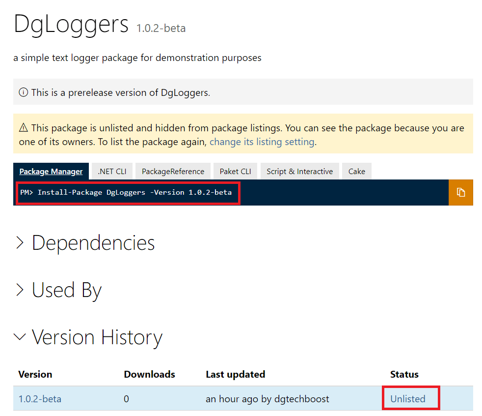Open the PackageReference tab
482x416 pixels.
pyautogui.click(x=173, y=171)
